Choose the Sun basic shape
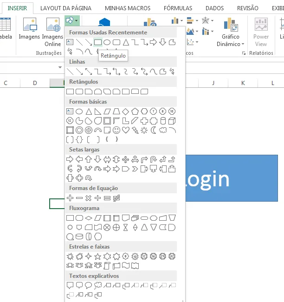 point(144,130)
